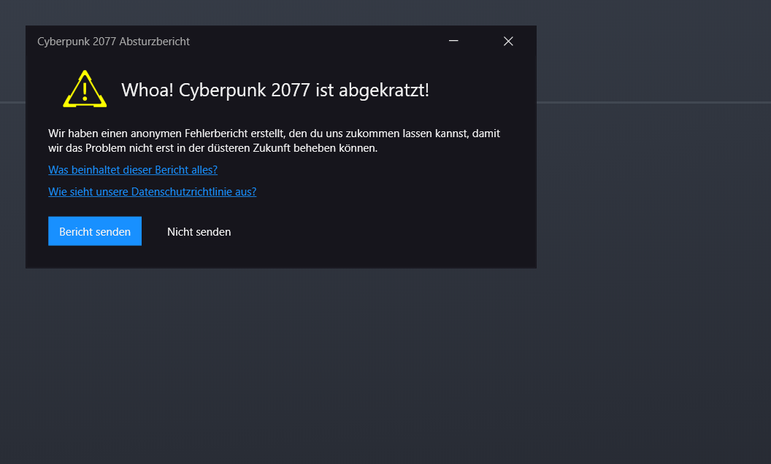Choose "Nicht senden" to skip the report
771x464 pixels.
pyautogui.click(x=199, y=232)
